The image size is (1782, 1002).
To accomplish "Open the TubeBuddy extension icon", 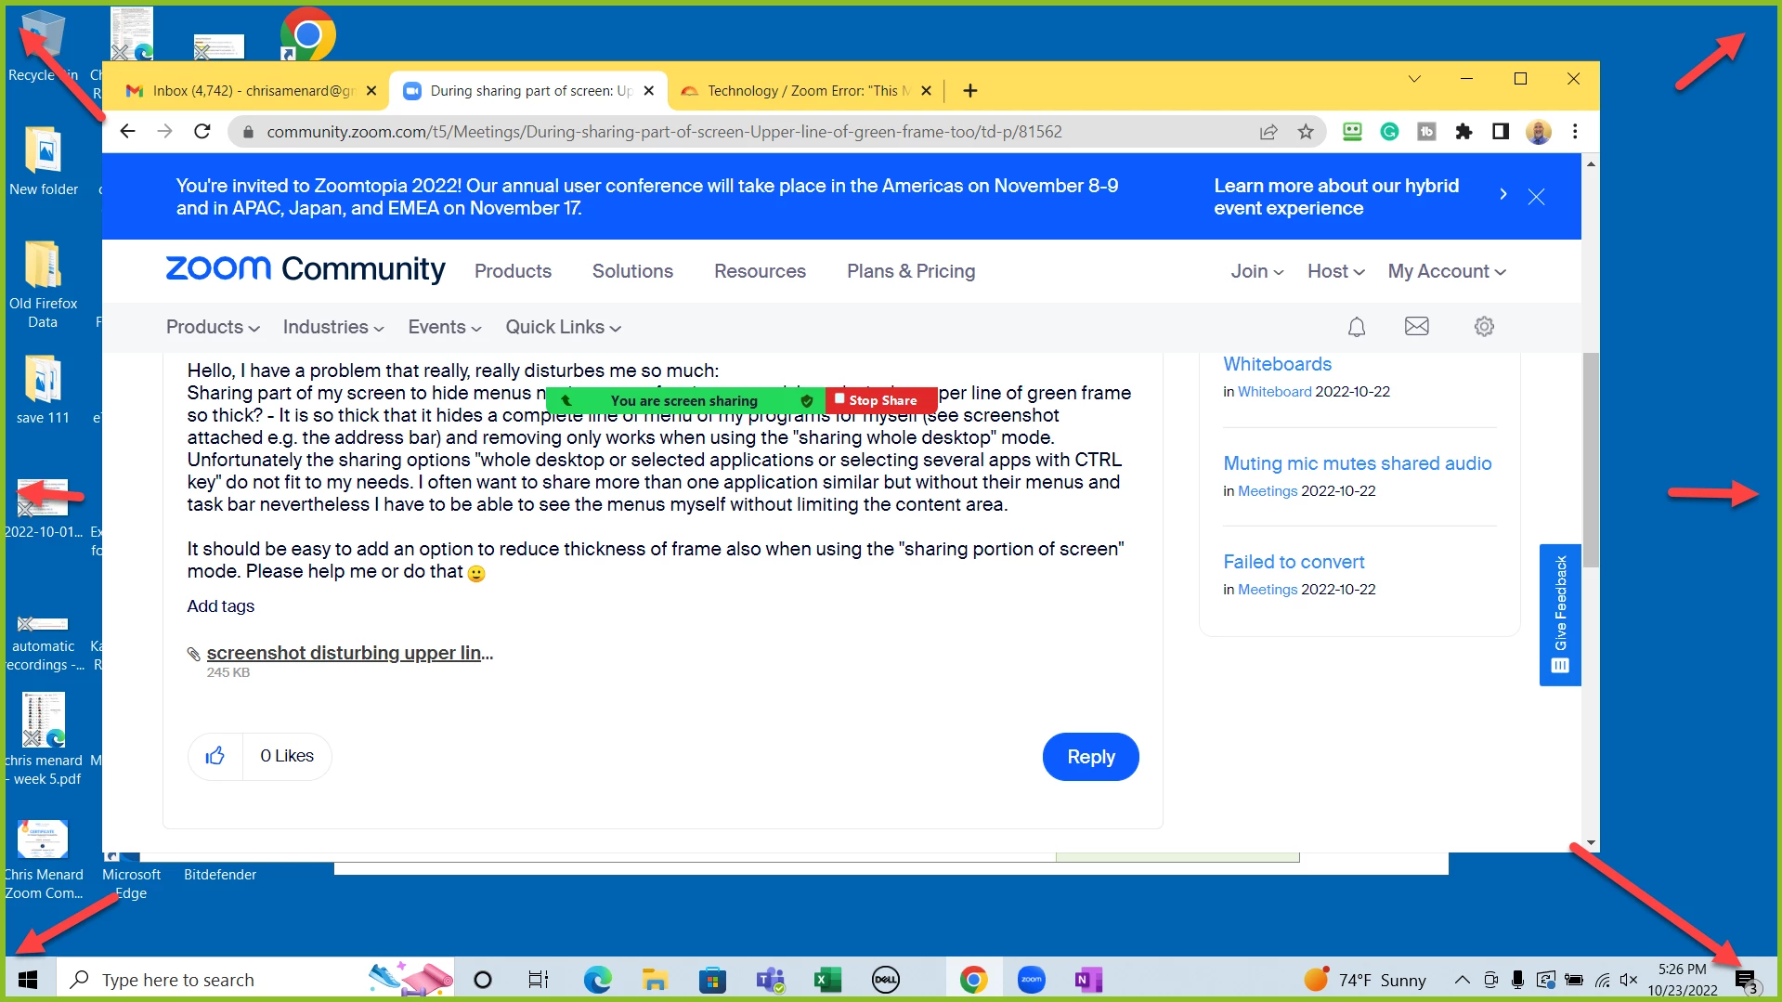I will [1427, 132].
